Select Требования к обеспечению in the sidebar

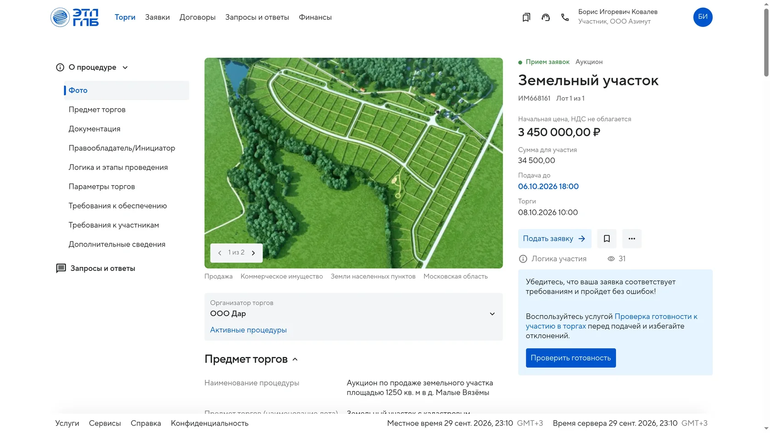[118, 206]
